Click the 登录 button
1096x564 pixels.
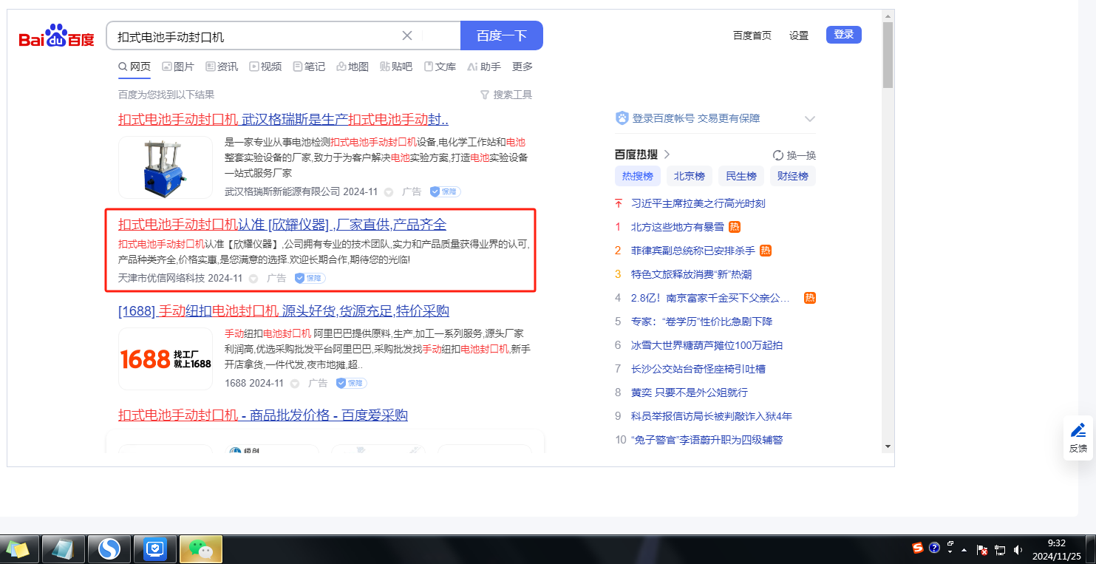844,35
